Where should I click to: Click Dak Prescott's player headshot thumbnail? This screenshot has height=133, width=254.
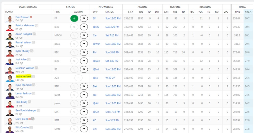(x=10, y=19)
